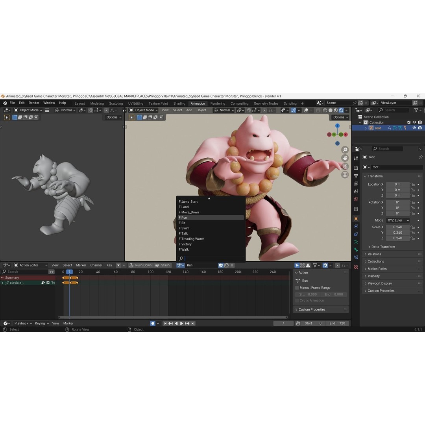Open the XYZ Euler rotation mode dropdown
Screen dimensions: 425x425
(x=397, y=220)
